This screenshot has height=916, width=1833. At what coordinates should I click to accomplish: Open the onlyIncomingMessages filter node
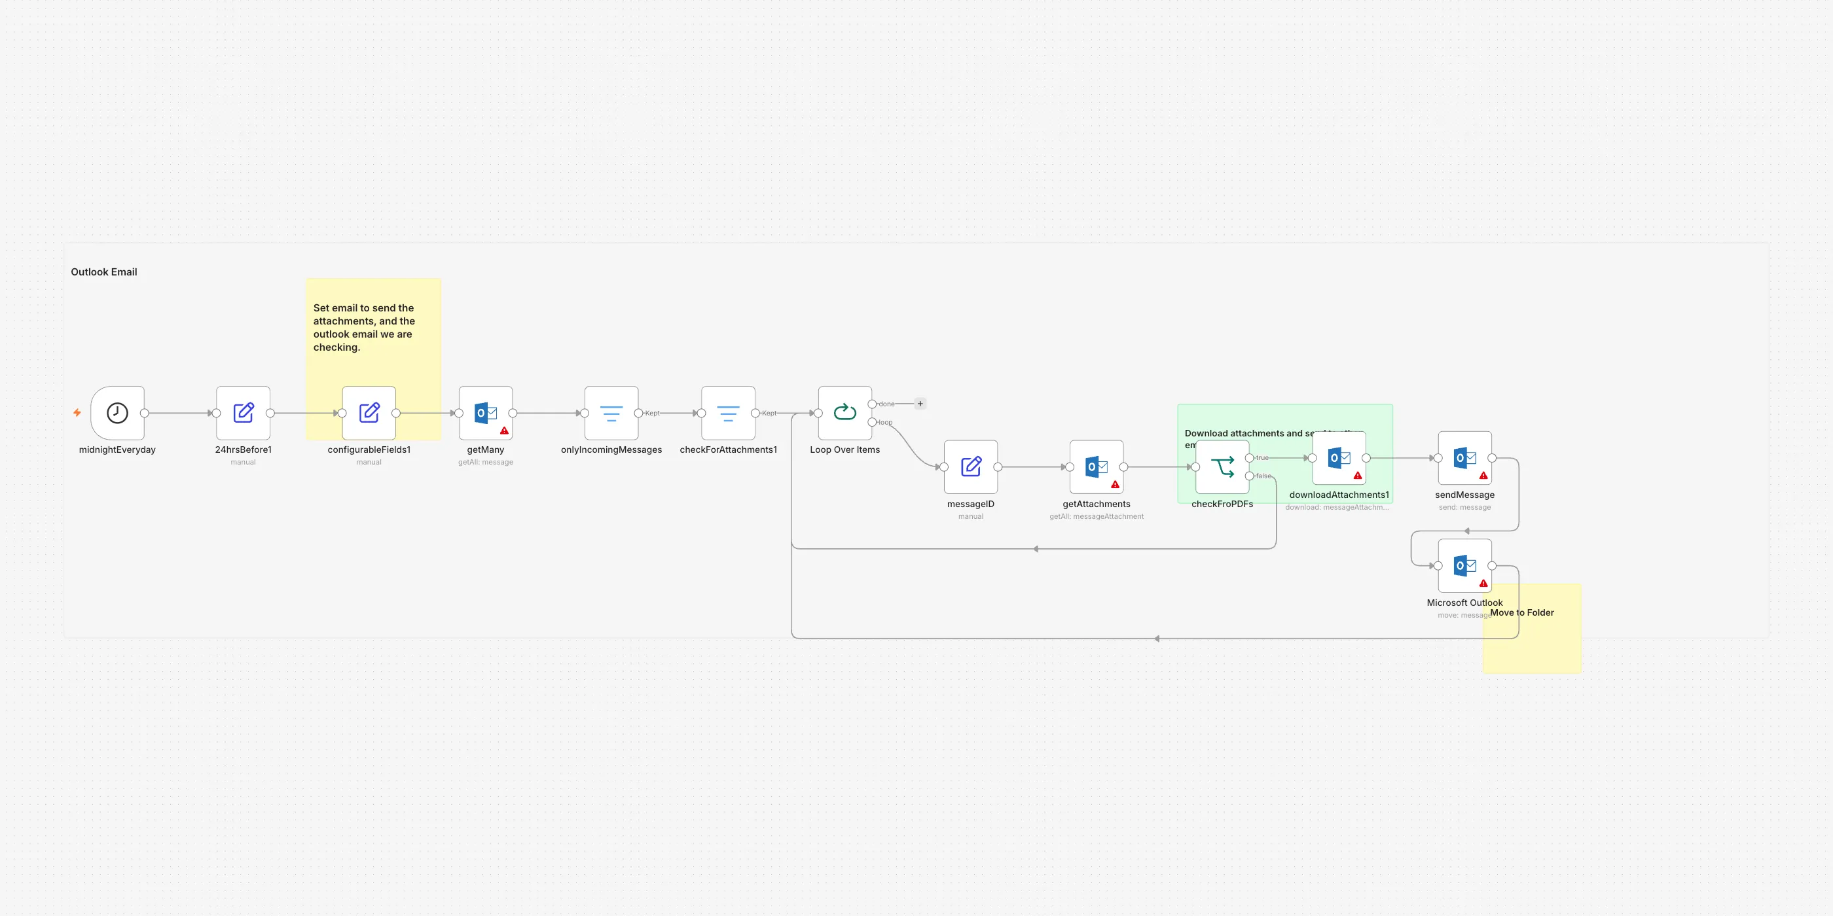pyautogui.click(x=611, y=412)
